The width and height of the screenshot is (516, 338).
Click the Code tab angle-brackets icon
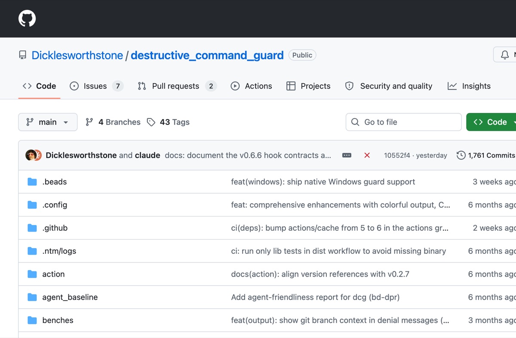tap(27, 86)
